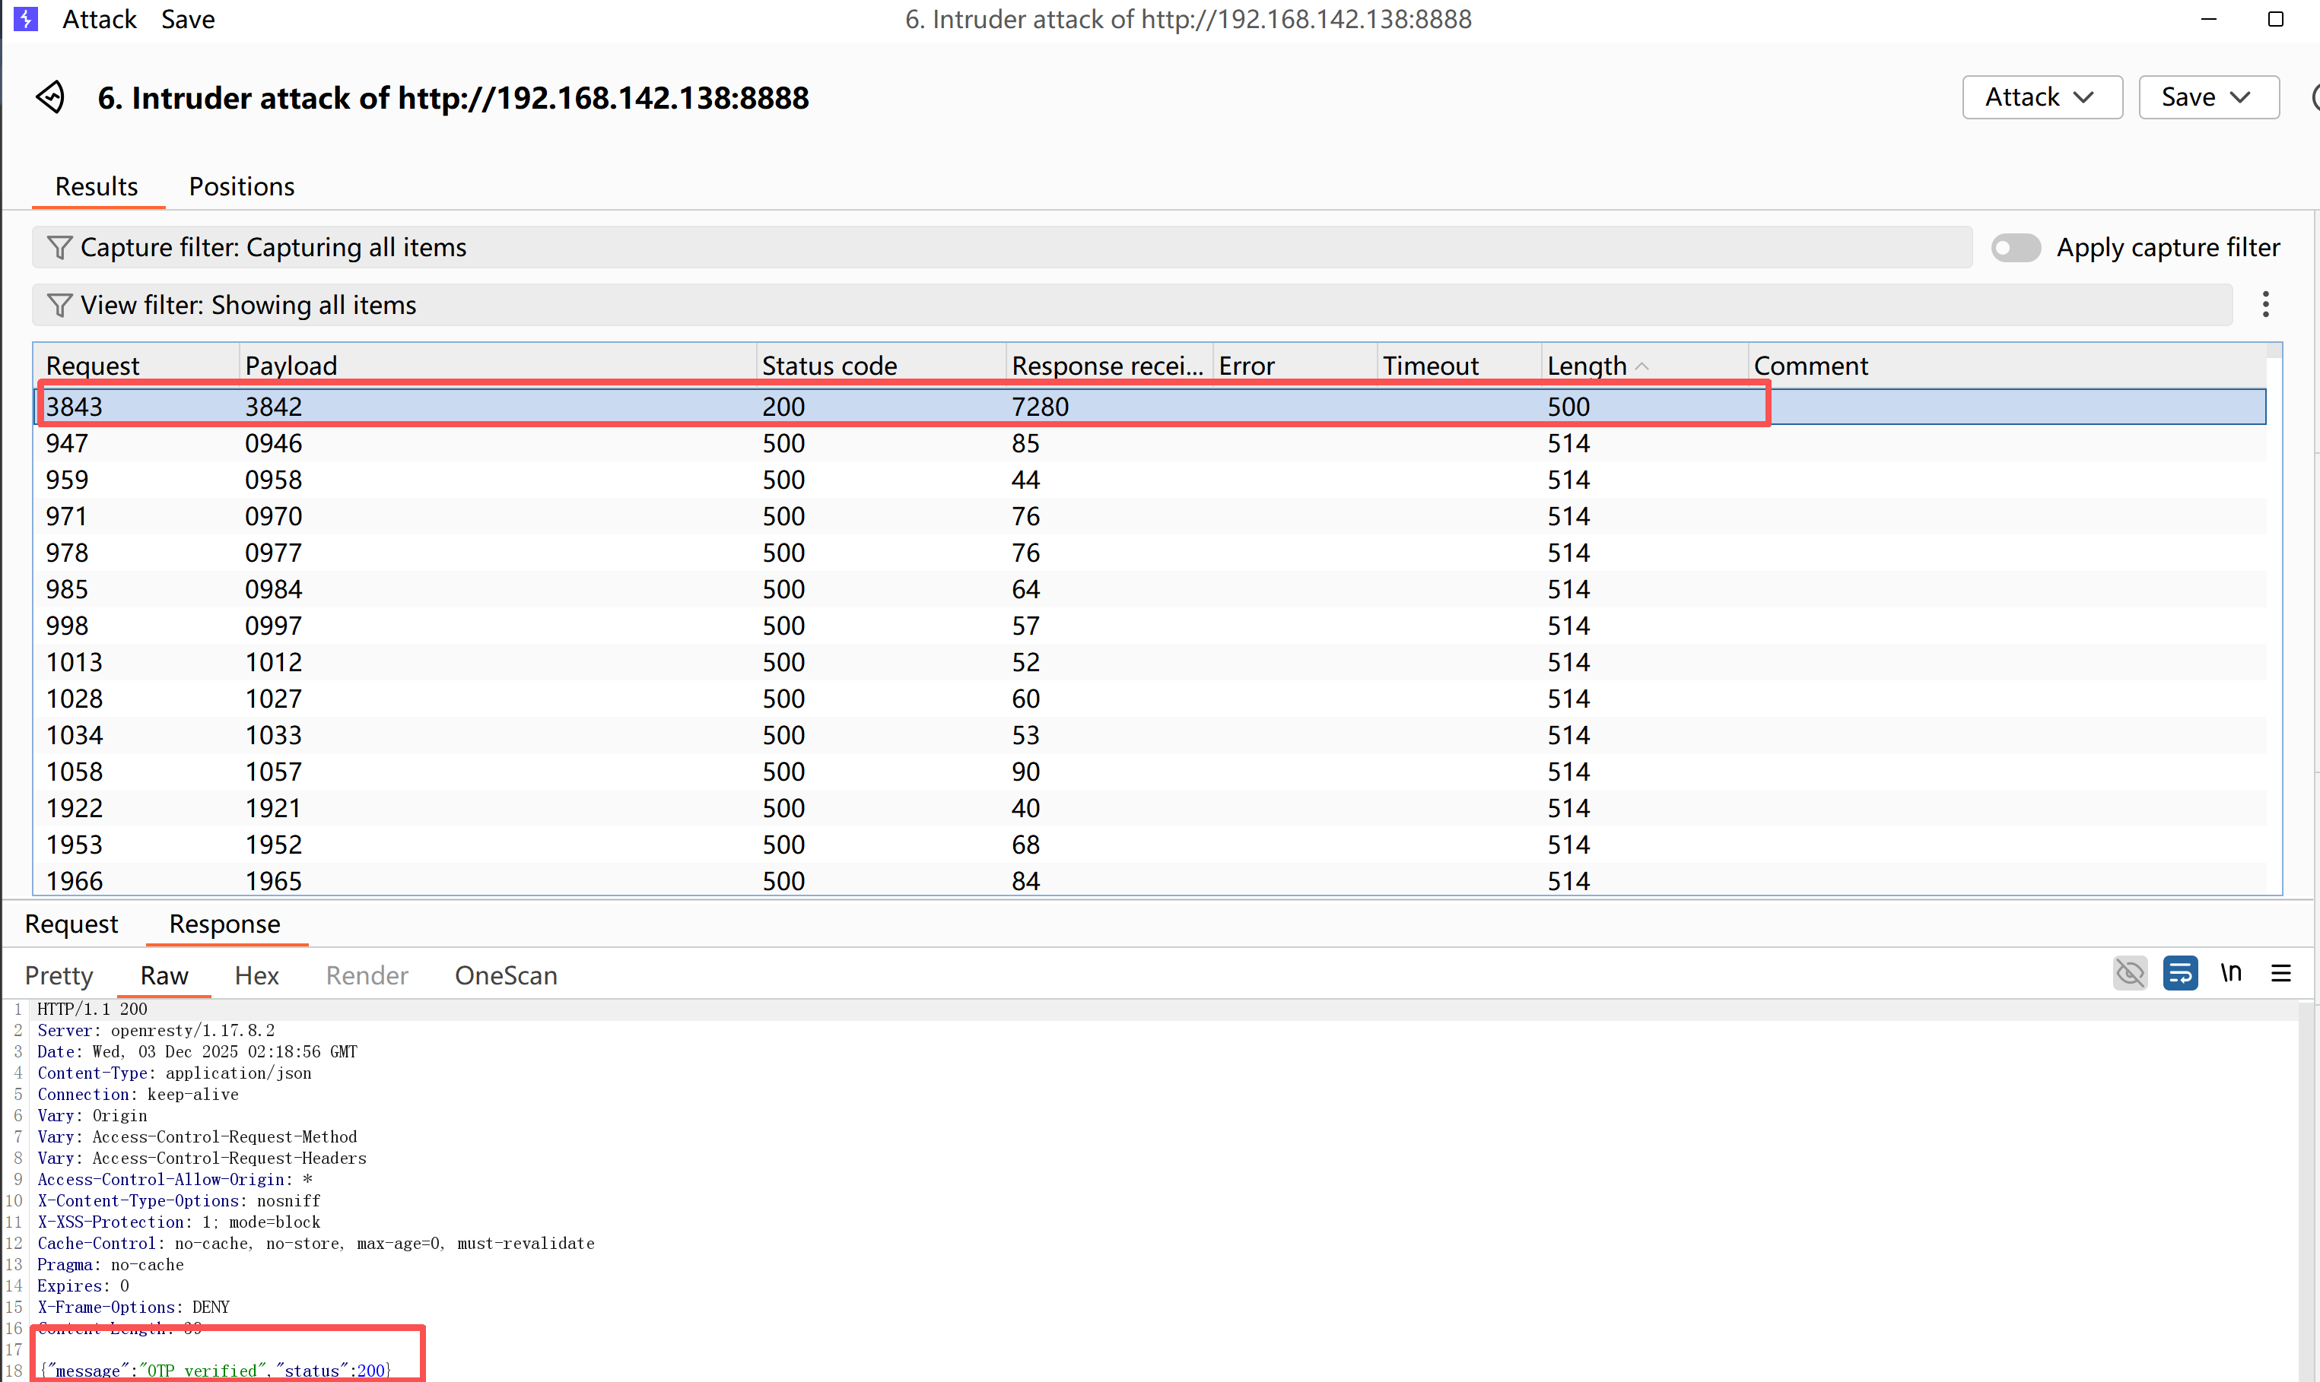Toggle hidden characters eye-slash icon
The image size is (2320, 1382).
pyautogui.click(x=2130, y=974)
